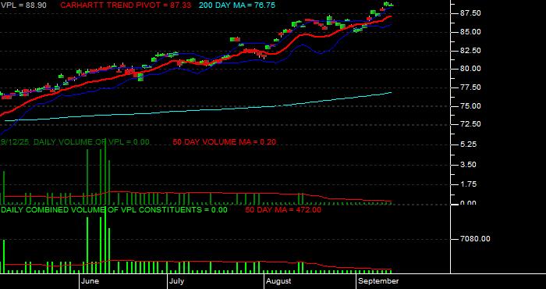The image size is (546, 289).
Task: Click the 77.50 price axis label
Action: tap(471, 87)
